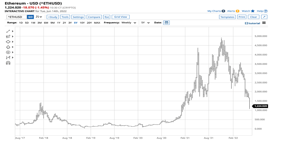Select the circle target annotation tool
Screen dimensions: 282x144
point(8,52)
